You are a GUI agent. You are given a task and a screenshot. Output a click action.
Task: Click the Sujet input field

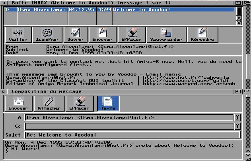tap(132, 135)
